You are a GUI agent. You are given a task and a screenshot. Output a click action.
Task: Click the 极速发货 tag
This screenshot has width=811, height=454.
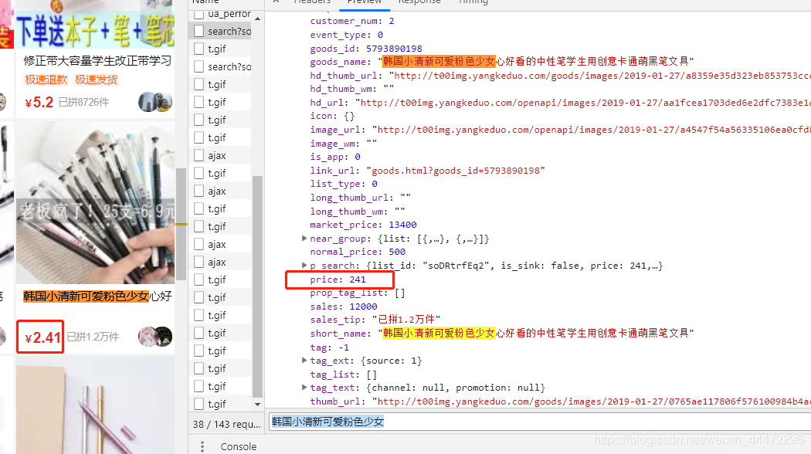click(97, 80)
